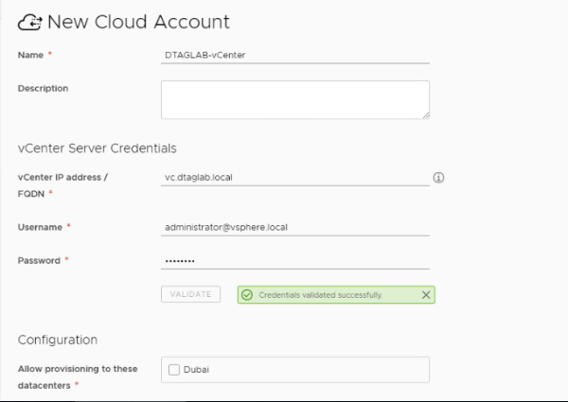
Task: Click the 'Credentials validated successfully' message text
Action: point(320,295)
